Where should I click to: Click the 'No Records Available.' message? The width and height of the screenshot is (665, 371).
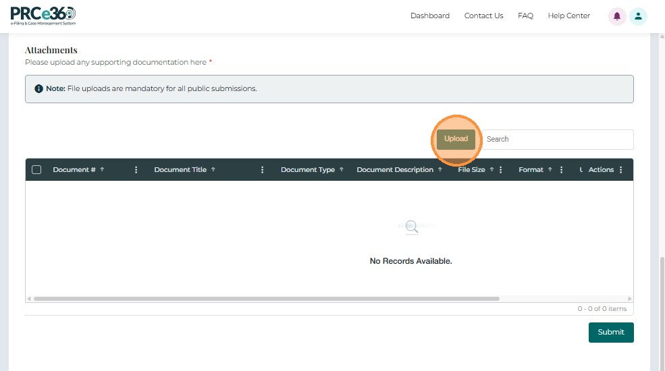coord(411,261)
